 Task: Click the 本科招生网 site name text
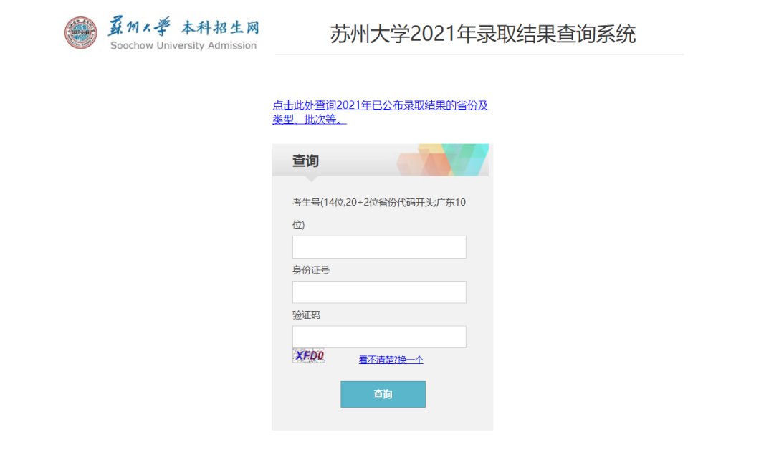click(x=219, y=28)
